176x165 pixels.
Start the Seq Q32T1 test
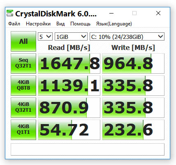(23, 63)
